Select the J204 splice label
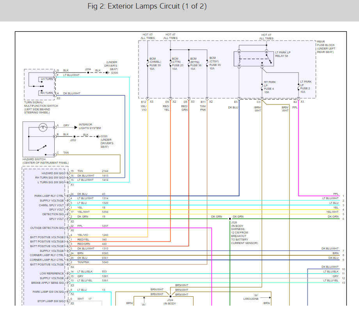This screenshot has width=359, height=315. coord(88,69)
